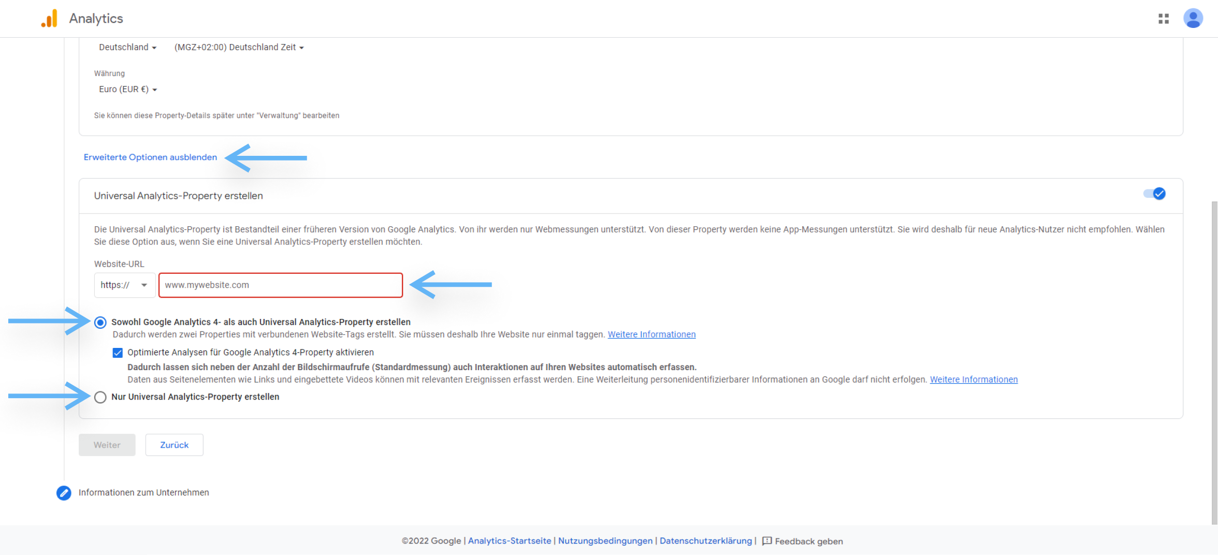Open 'Weitere Informationen' link about Seitenelemente data
Viewport: 1218px width, 555px height.
point(974,379)
